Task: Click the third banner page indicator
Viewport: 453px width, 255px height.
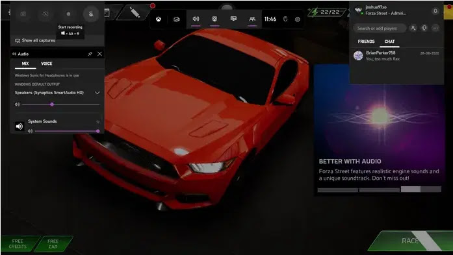Action: pyautogui.click(x=421, y=190)
